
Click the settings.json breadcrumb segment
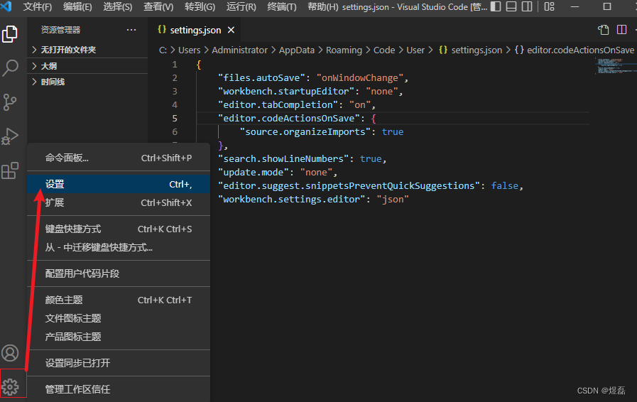[470, 50]
